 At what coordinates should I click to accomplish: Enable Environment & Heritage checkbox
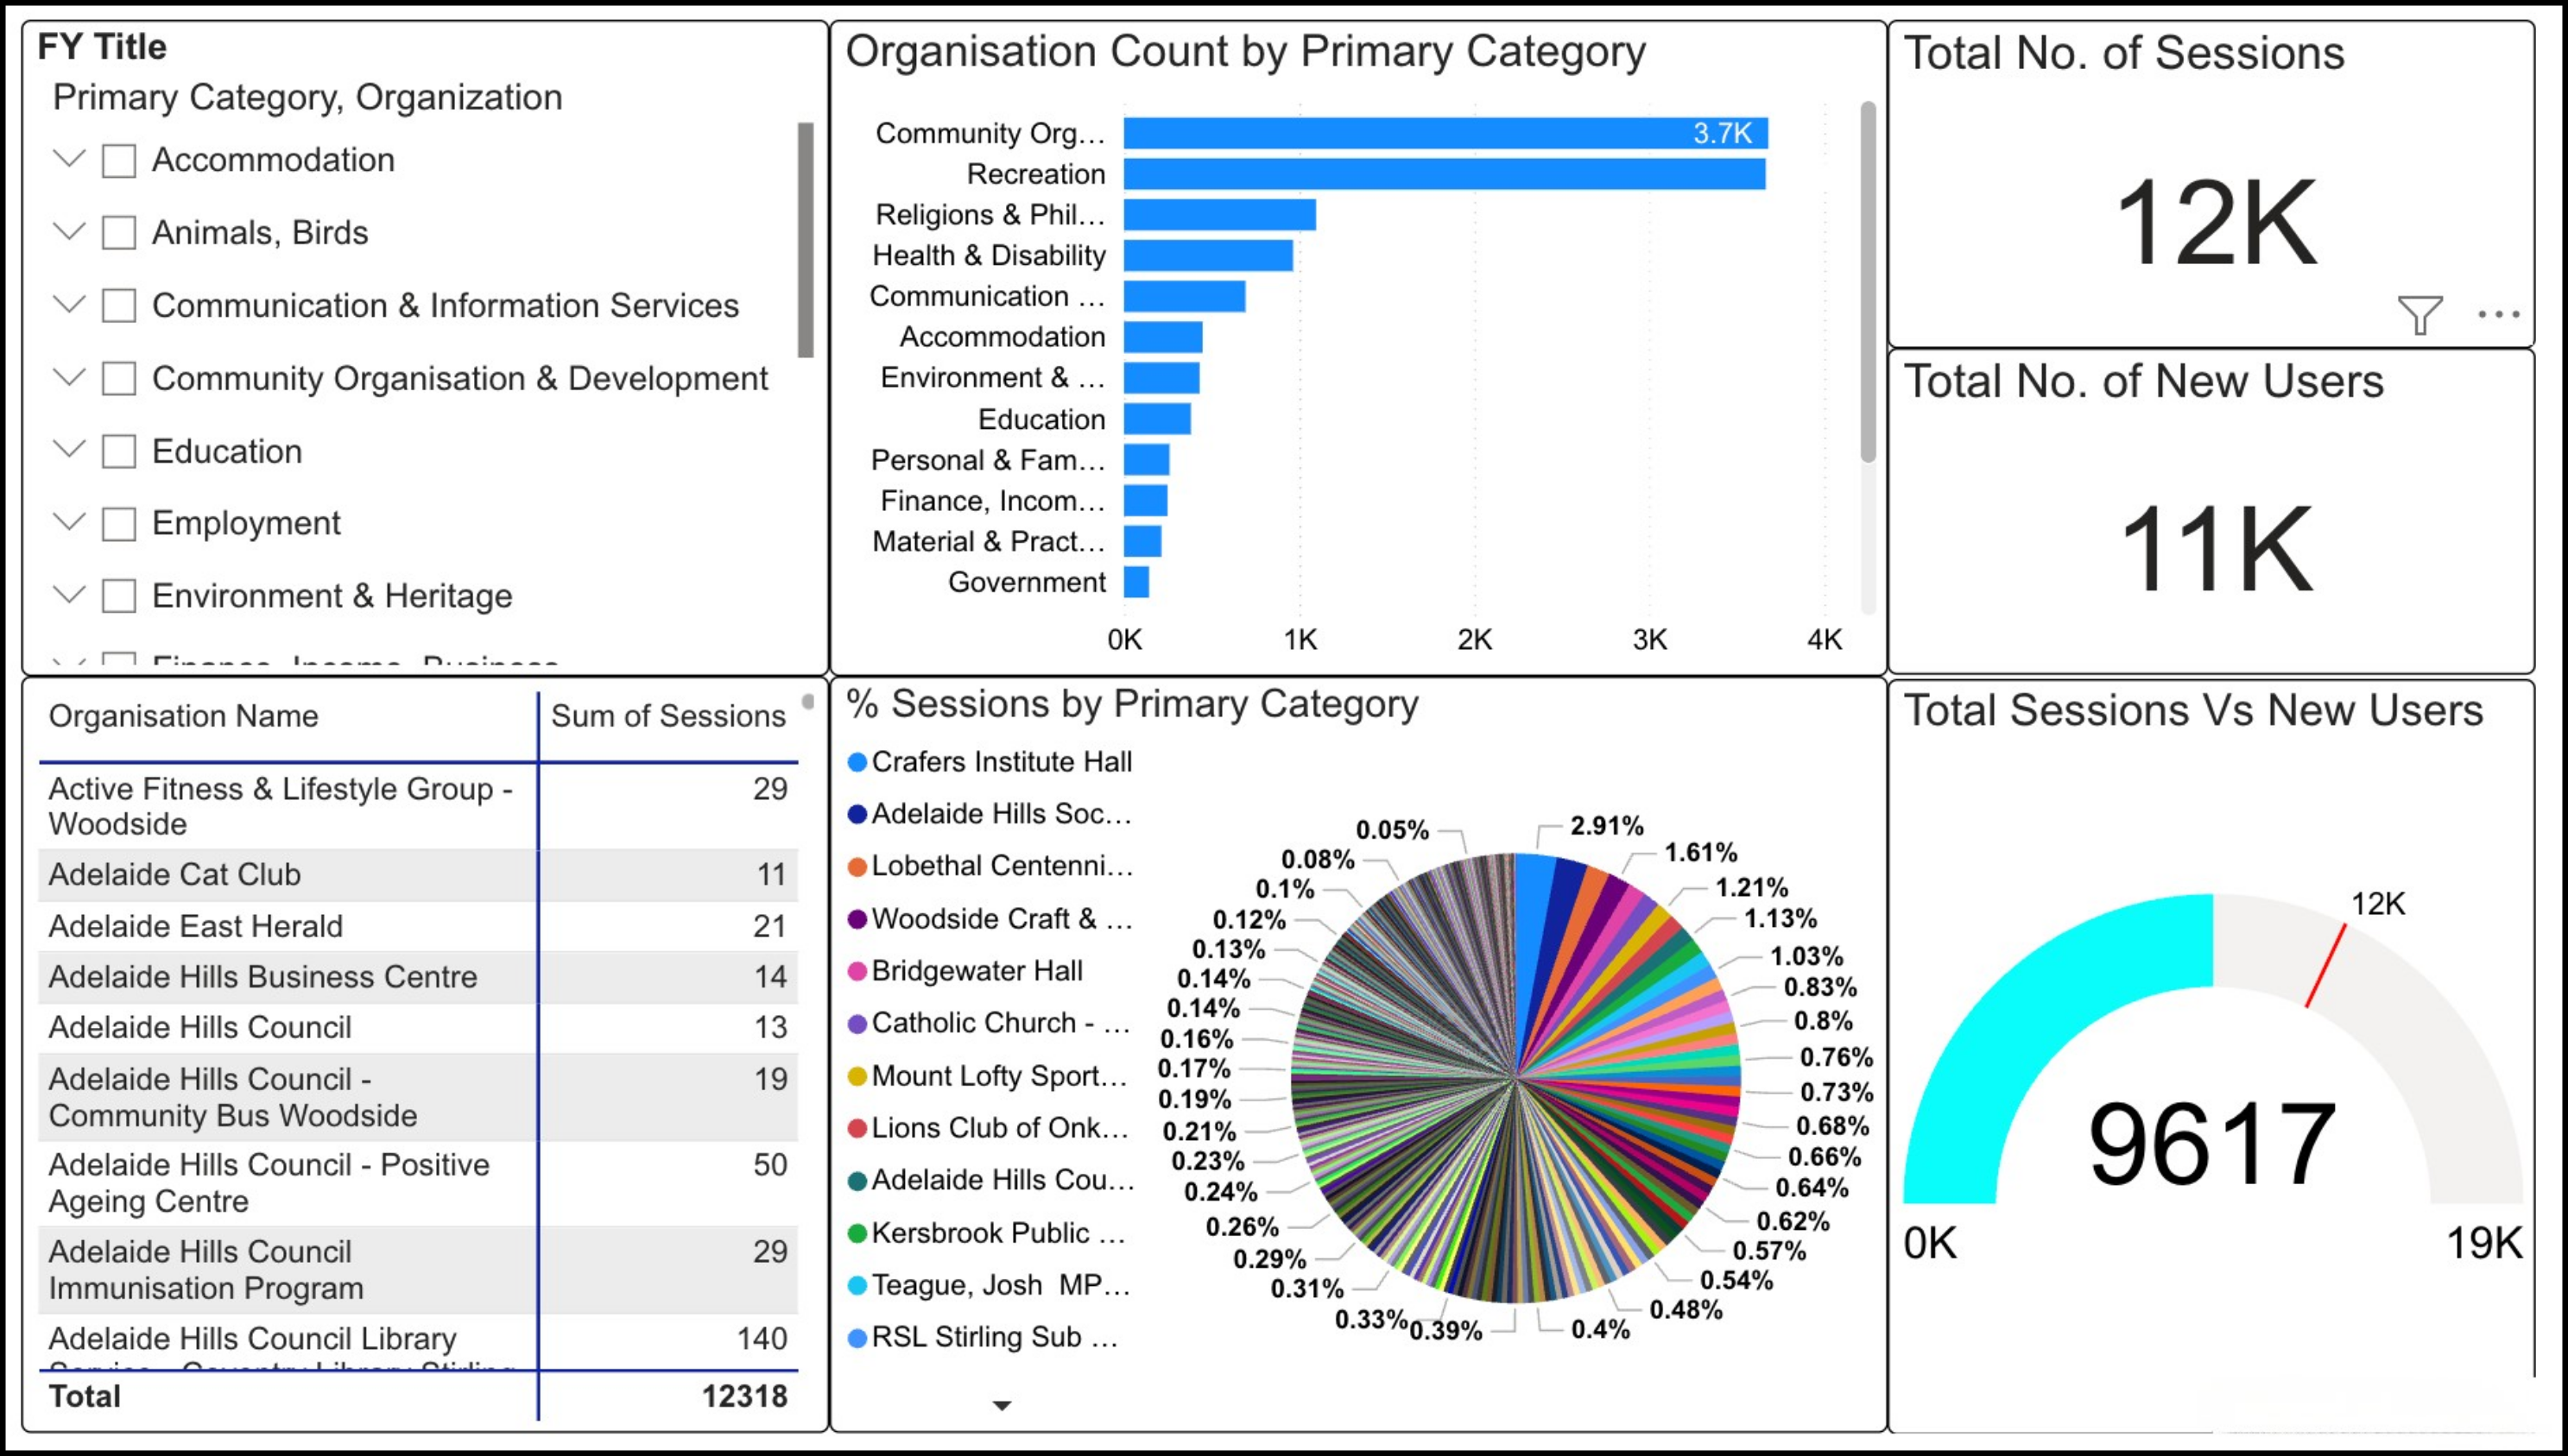tap(119, 596)
